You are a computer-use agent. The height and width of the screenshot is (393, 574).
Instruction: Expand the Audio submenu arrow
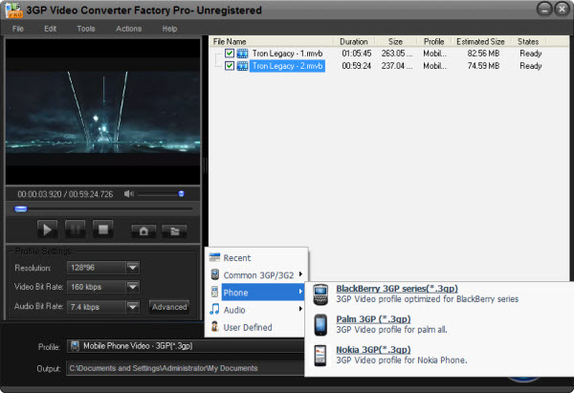300,309
